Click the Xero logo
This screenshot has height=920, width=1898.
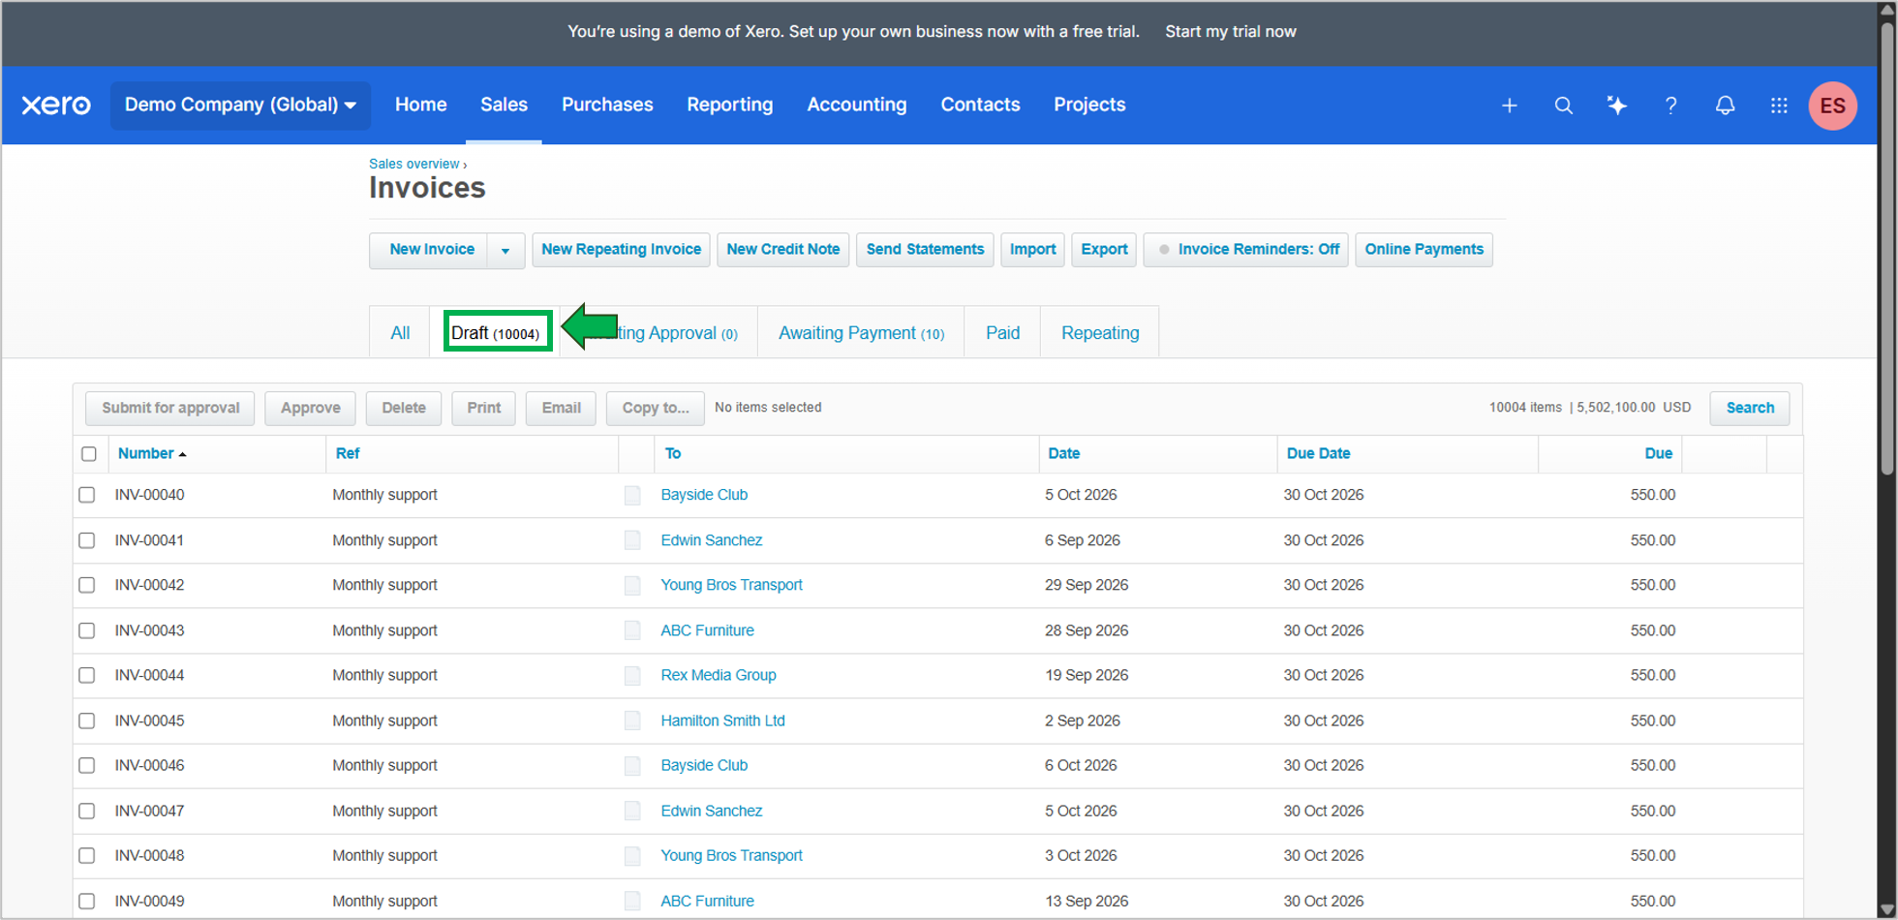click(x=56, y=105)
